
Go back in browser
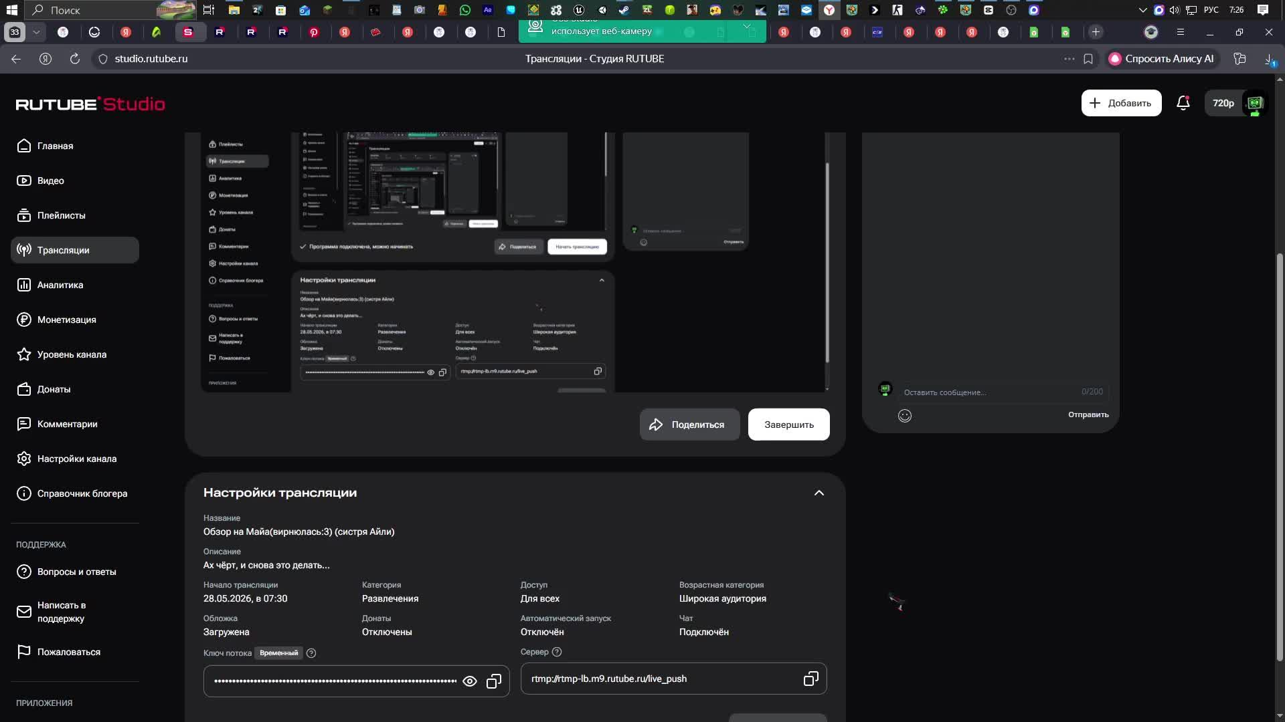coord(16,59)
